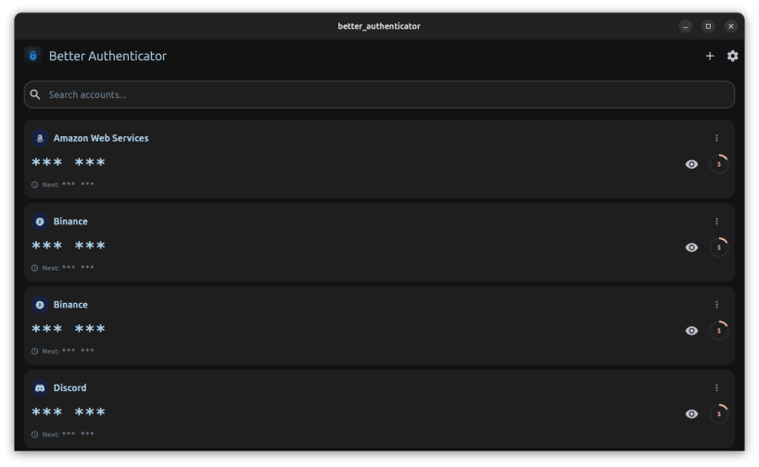759x467 pixels.
Task: Maximize the better_authenticator window
Action: pyautogui.click(x=708, y=26)
